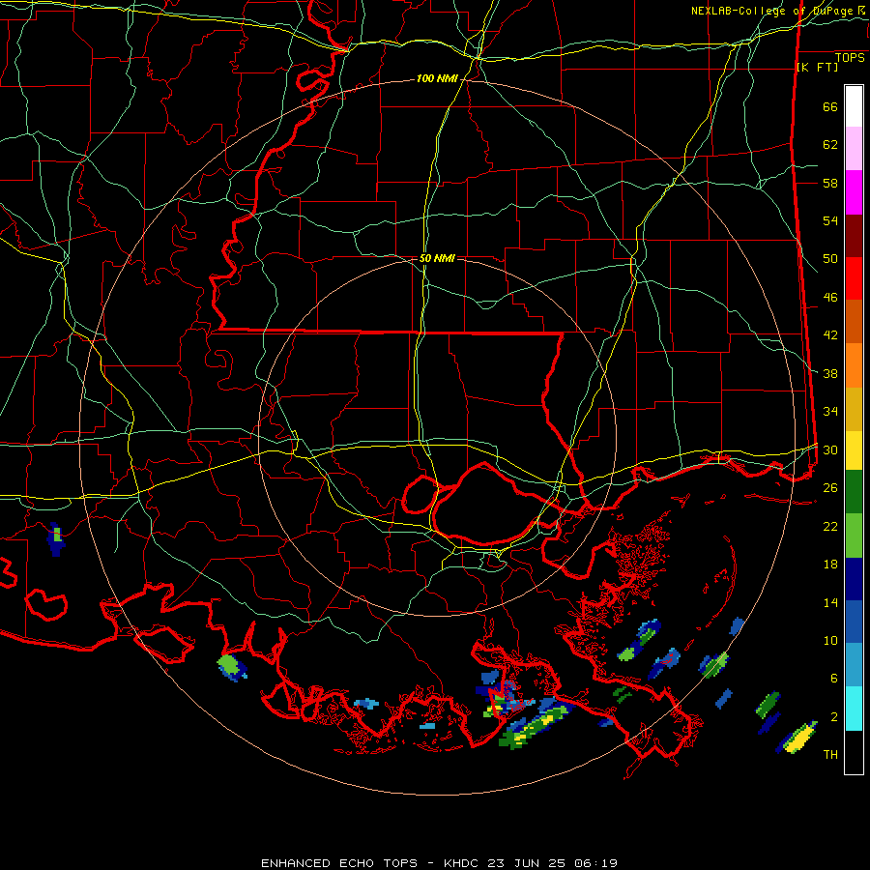Click the "TH" threshold label
The height and width of the screenshot is (870, 870).
click(830, 755)
